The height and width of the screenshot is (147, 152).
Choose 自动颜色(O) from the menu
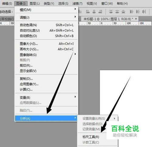47,36
